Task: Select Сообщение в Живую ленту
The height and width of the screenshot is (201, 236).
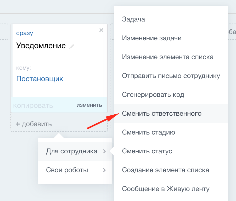Action: click(x=165, y=189)
